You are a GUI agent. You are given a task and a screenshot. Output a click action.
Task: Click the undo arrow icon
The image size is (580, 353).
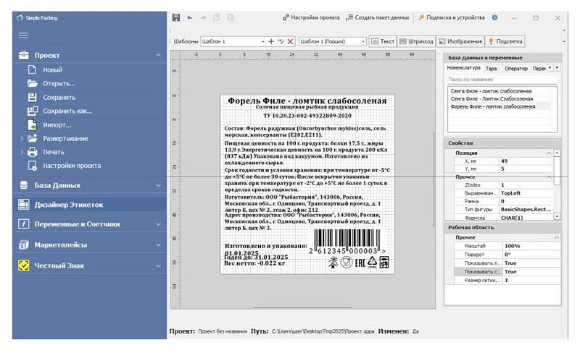click(x=189, y=17)
